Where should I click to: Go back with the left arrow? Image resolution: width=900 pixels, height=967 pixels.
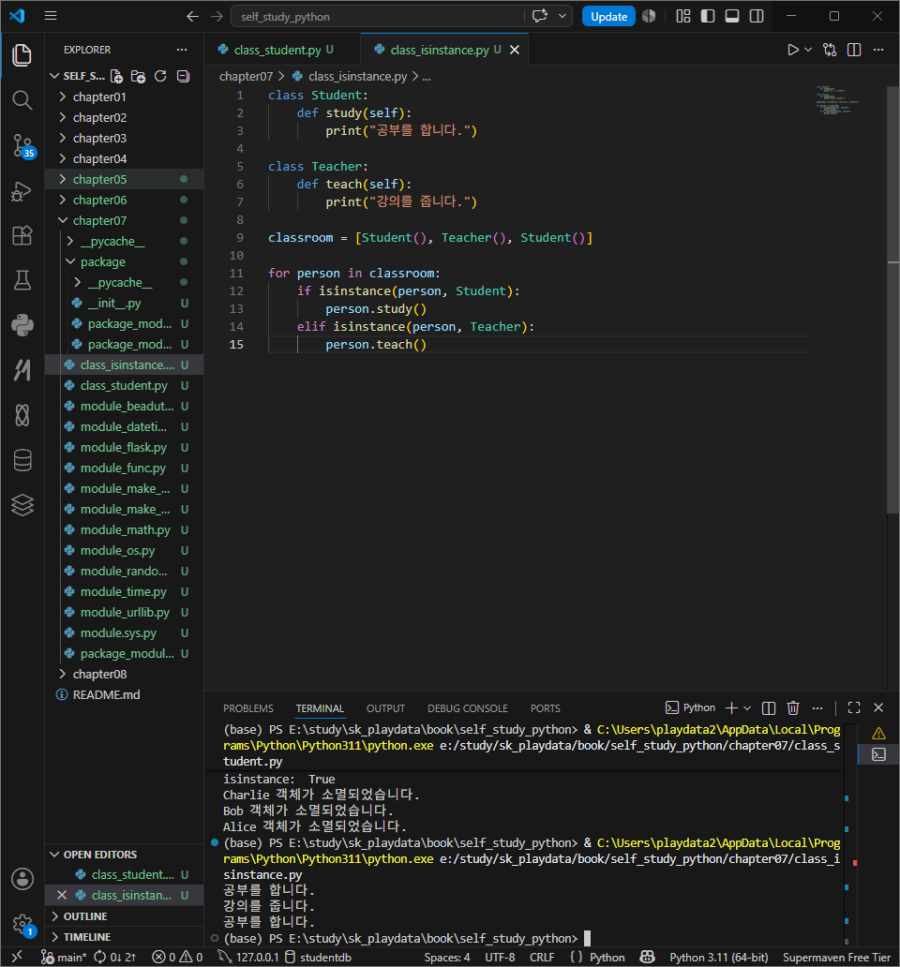pos(192,17)
